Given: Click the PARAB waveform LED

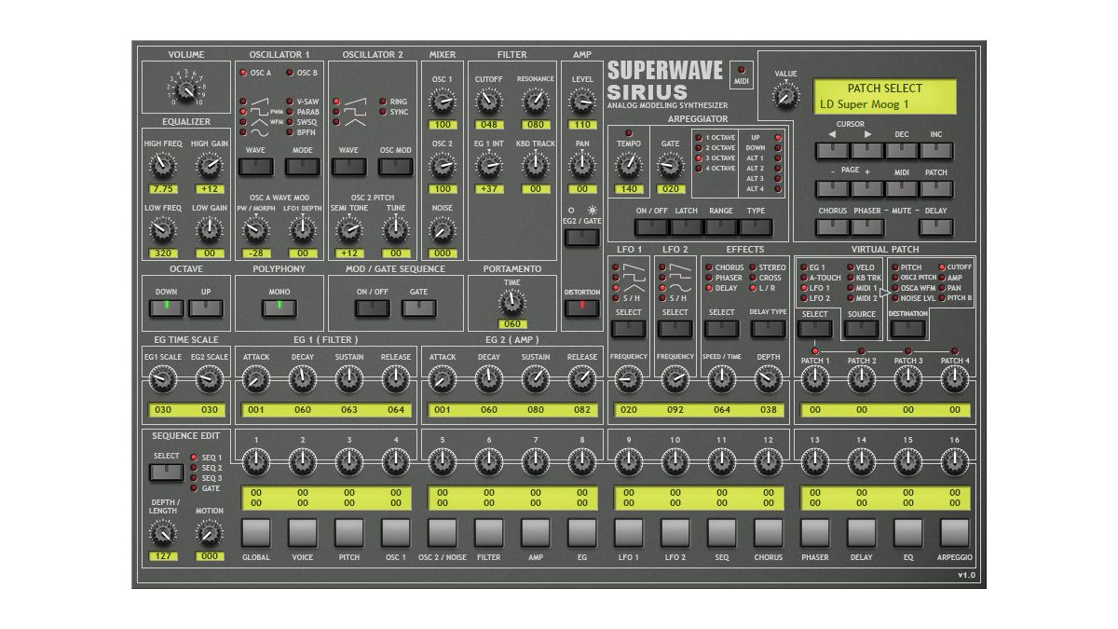Looking at the screenshot, I should click(x=290, y=111).
